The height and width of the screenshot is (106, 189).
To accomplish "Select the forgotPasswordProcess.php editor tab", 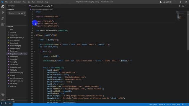I will pyautogui.click(x=41, y=6).
